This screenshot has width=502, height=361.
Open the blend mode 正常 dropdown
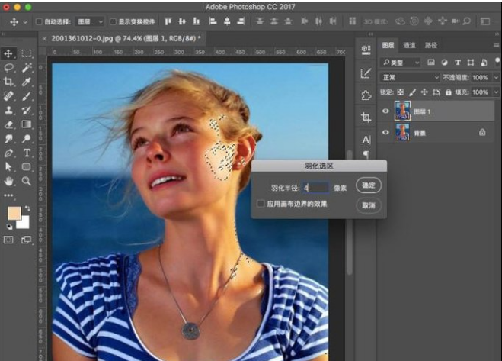[411, 78]
